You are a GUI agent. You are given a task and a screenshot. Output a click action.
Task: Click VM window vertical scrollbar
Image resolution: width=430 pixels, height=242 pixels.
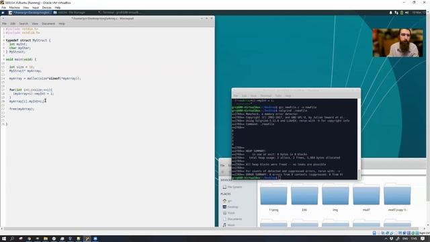pos(428,107)
